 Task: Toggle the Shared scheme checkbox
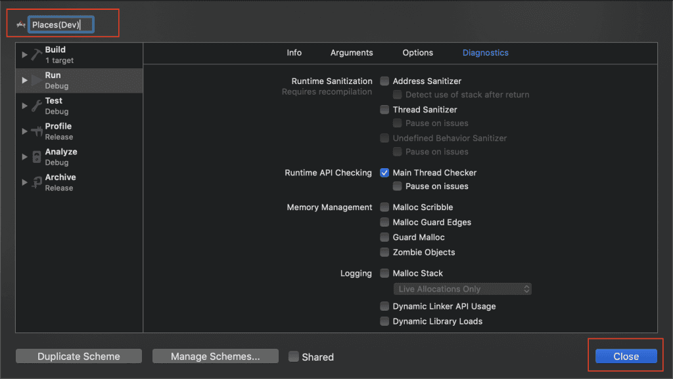pyautogui.click(x=294, y=357)
